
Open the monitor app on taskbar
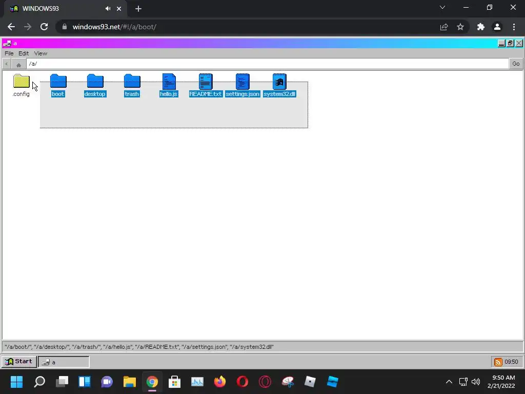click(x=197, y=382)
